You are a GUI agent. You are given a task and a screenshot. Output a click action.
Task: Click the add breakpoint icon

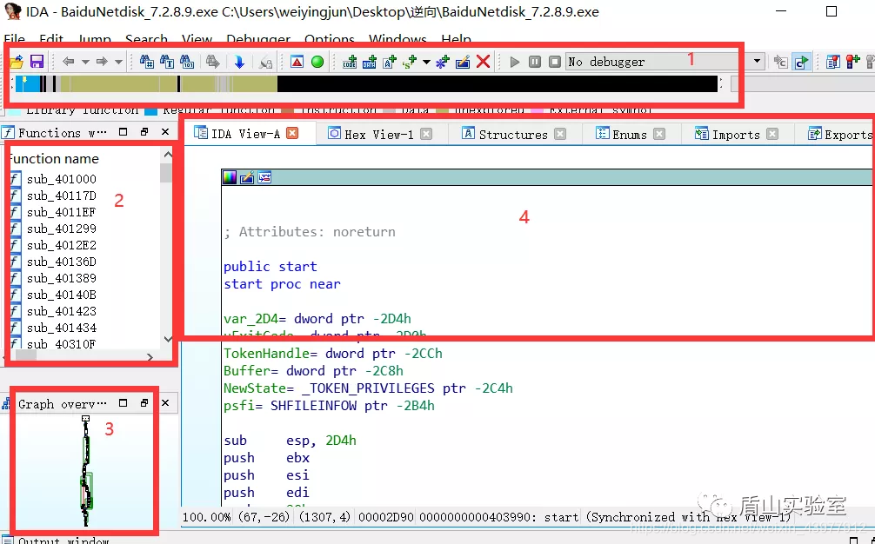click(x=852, y=62)
